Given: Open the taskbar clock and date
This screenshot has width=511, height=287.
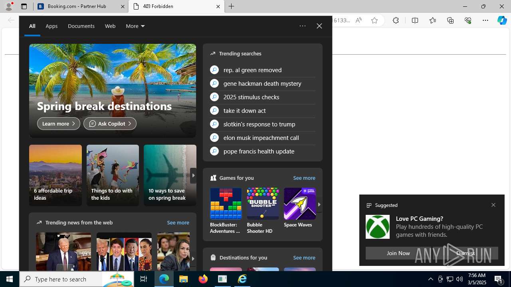Looking at the screenshot, I should pyautogui.click(x=477, y=279).
